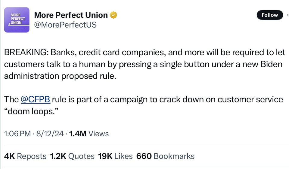Click the gold verified badge
The height and width of the screenshot is (169, 289).
[113, 15]
